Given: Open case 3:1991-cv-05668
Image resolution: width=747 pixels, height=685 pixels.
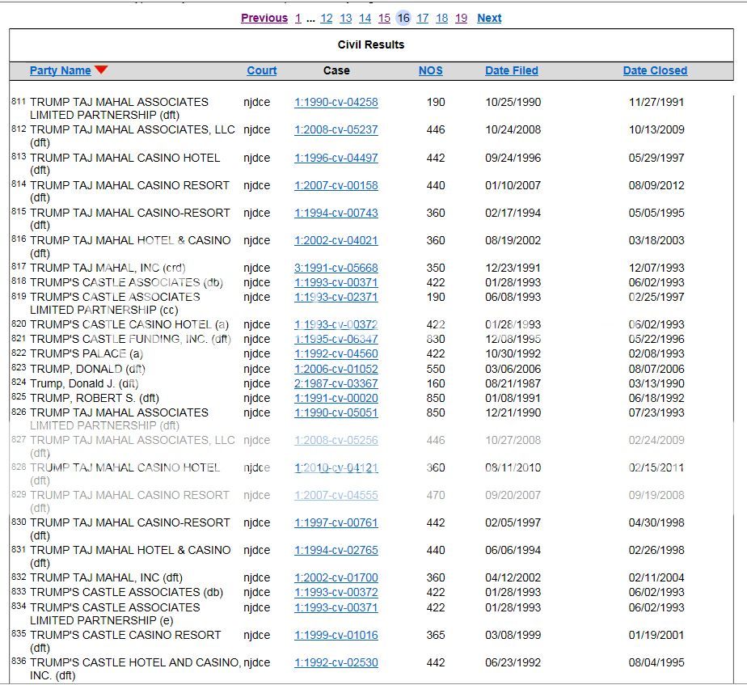Looking at the screenshot, I should coord(336,268).
